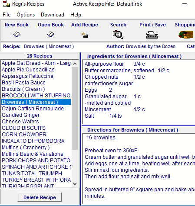Screen dimensions: 195x206
Task: Click the Mincemeat 1/2 c ingredient line
Action: click(x=115, y=109)
